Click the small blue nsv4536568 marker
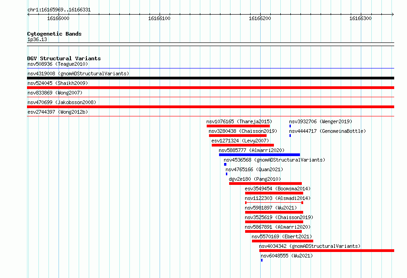This screenshot has height=278, width=407. 225,164
